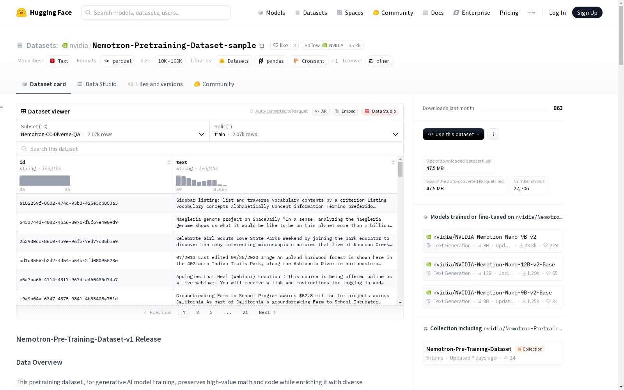The image size is (624, 390).
Task: Open Files and versions tab
Action: (155, 84)
